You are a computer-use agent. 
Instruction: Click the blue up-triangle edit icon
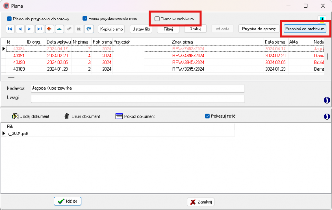(59, 29)
